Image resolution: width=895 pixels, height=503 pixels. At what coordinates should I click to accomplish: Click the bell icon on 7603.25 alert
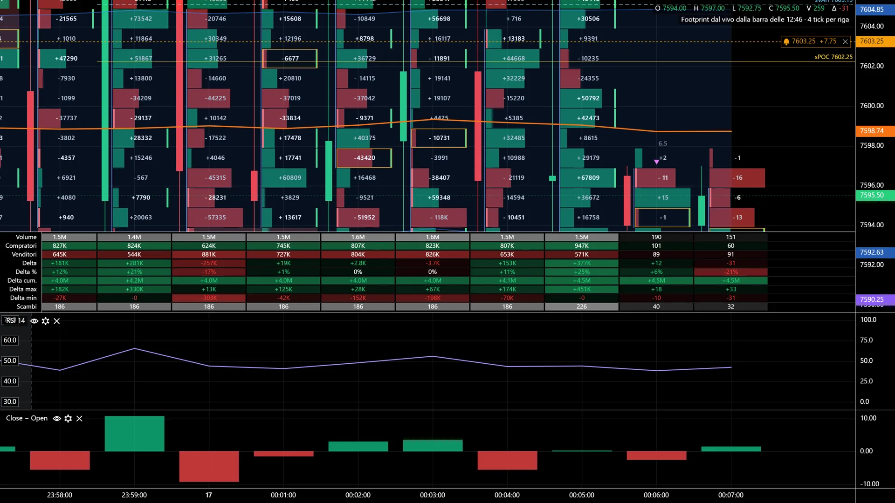(786, 41)
